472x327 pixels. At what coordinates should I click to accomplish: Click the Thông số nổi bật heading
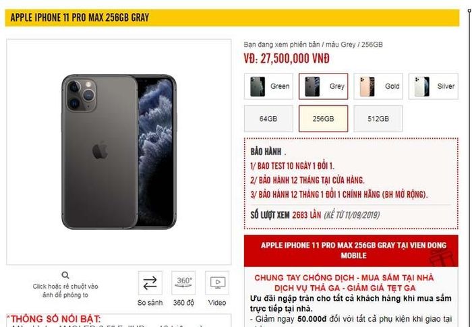coord(54,319)
